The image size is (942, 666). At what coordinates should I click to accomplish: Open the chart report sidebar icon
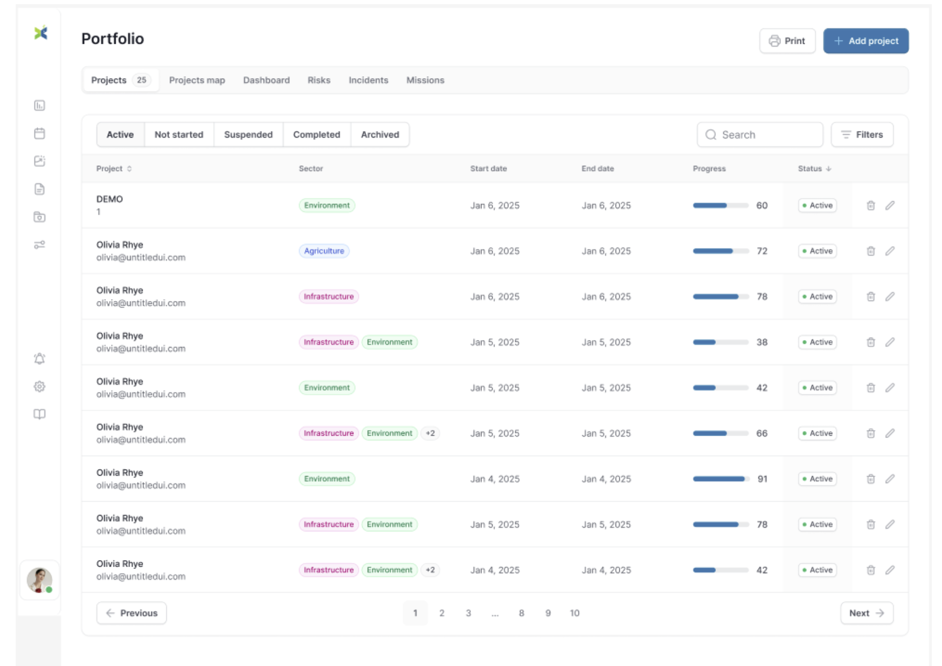40,106
